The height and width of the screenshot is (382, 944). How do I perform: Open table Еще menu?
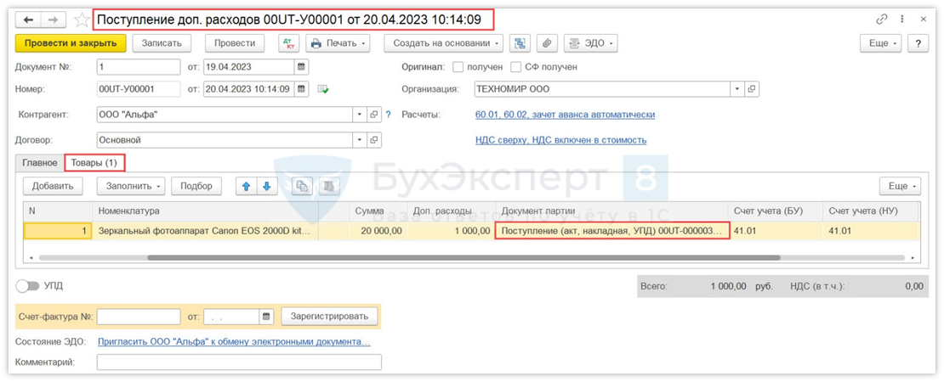click(900, 186)
